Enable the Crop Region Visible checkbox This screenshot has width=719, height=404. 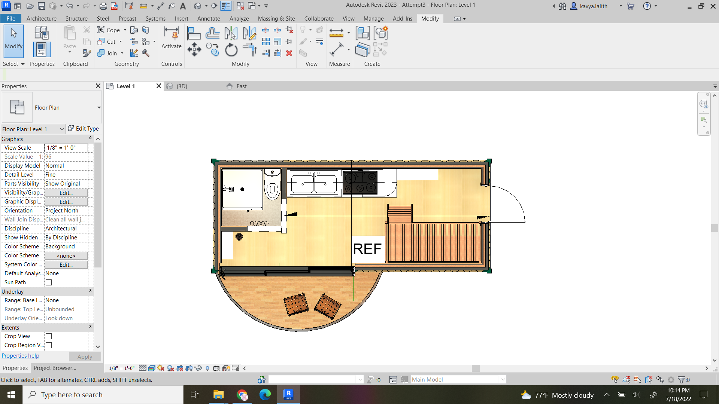coord(48,345)
